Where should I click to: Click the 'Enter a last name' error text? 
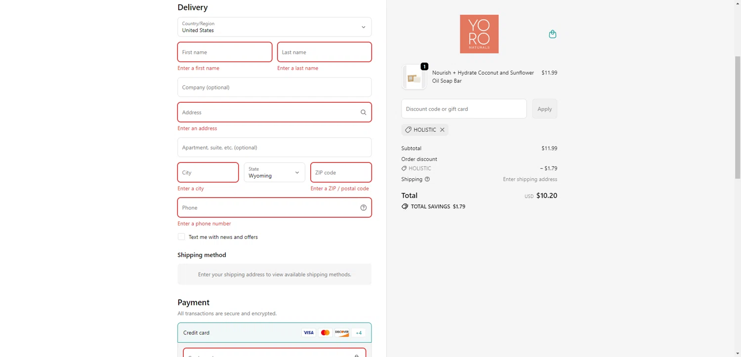tap(298, 68)
